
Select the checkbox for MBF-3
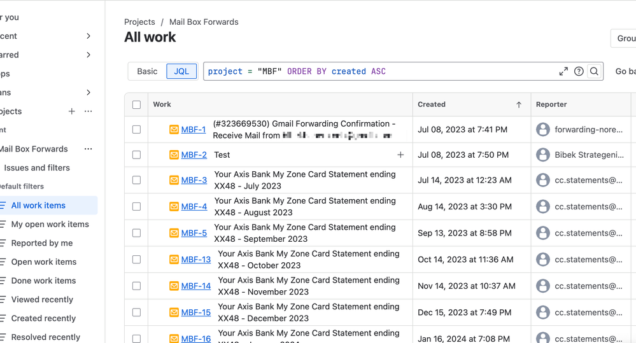pyautogui.click(x=137, y=180)
